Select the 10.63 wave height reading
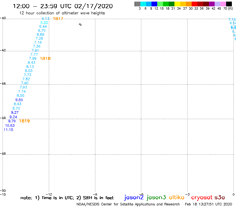 [10, 125]
